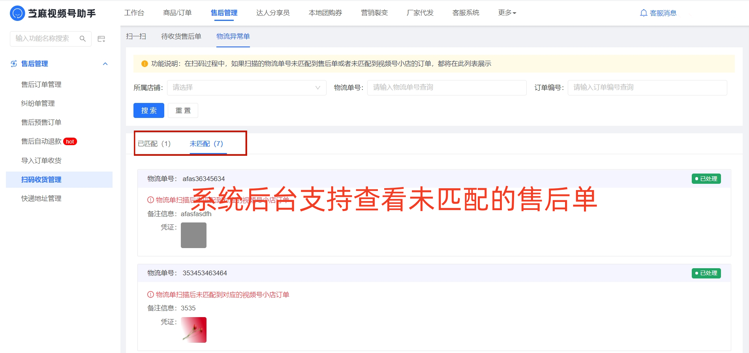Open the 本地团购券 top menu
This screenshot has width=749, height=353.
pos(325,13)
